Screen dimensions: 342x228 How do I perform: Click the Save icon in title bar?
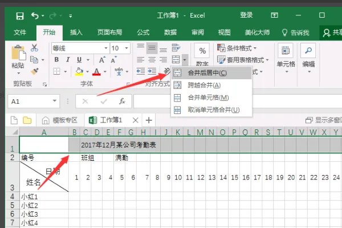point(20,16)
